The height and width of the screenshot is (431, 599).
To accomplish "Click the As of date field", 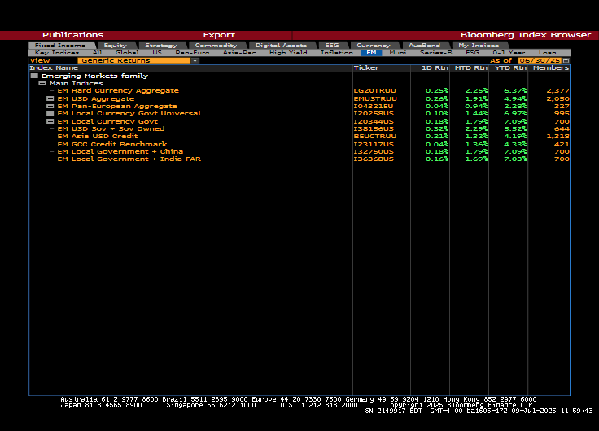I will point(540,61).
